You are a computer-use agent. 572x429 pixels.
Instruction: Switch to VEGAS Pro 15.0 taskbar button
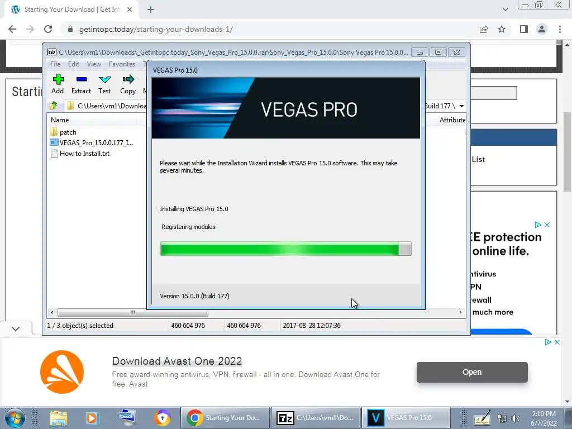(406, 418)
